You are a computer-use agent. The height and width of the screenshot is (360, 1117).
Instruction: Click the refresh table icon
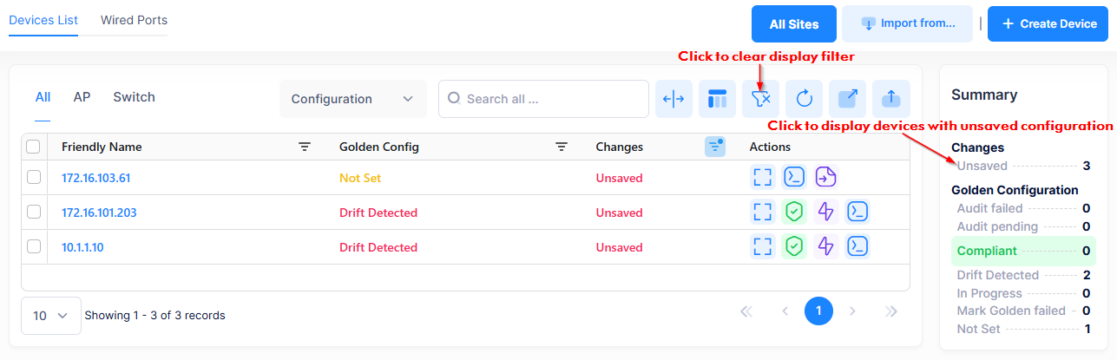pyautogui.click(x=804, y=99)
